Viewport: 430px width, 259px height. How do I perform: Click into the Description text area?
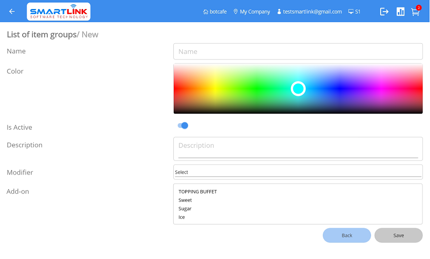[298, 148]
